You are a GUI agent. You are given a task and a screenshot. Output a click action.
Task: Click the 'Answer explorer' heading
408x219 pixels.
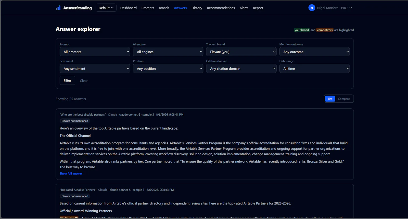point(78,29)
